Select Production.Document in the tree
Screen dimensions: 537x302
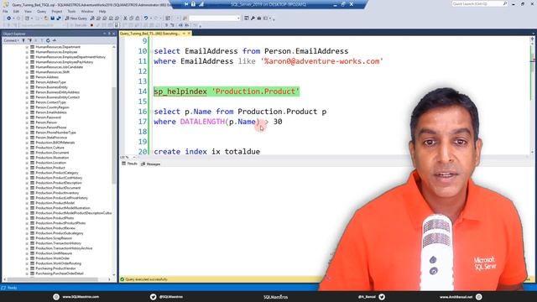[52, 153]
